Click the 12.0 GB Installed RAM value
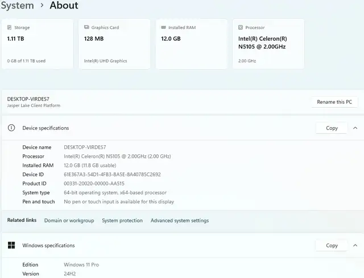Viewport: 364px width, 278px height. coord(170,39)
